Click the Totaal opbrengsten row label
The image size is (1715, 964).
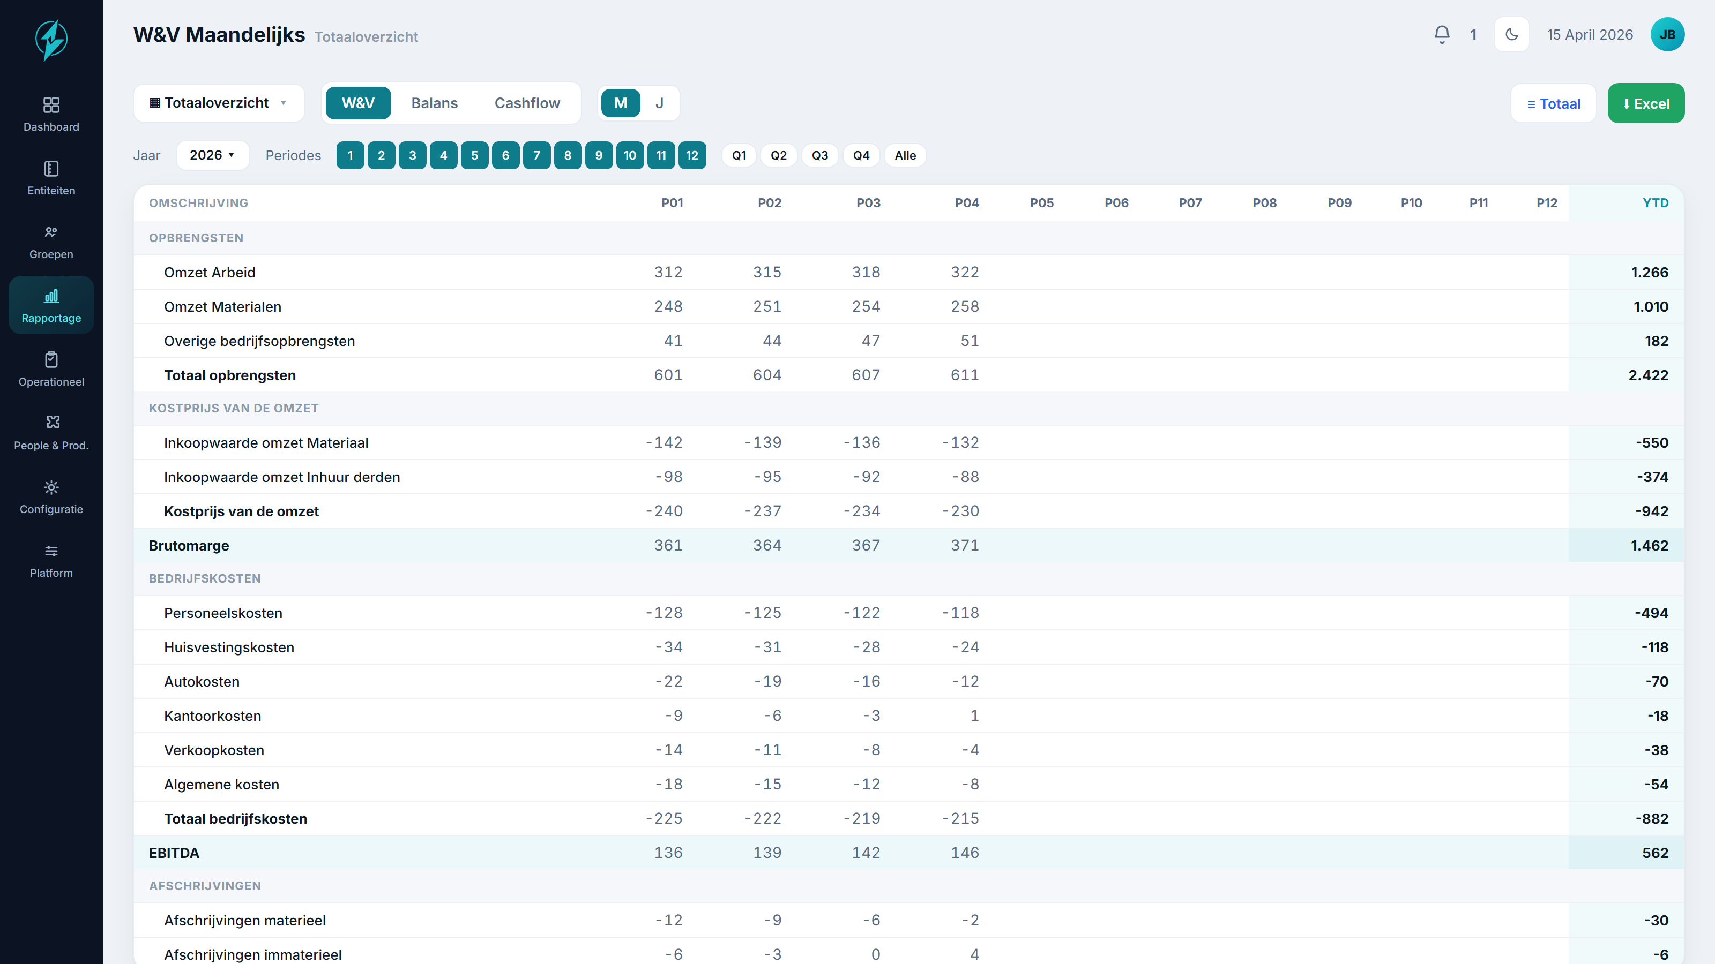click(x=230, y=375)
